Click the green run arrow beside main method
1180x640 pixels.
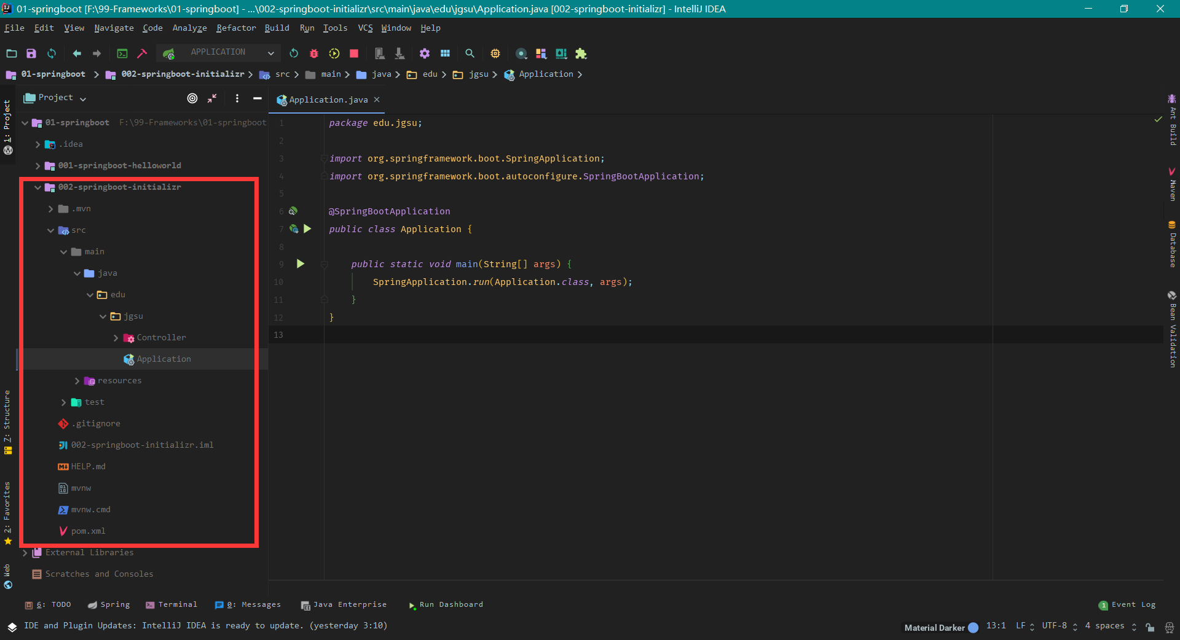tap(301, 264)
